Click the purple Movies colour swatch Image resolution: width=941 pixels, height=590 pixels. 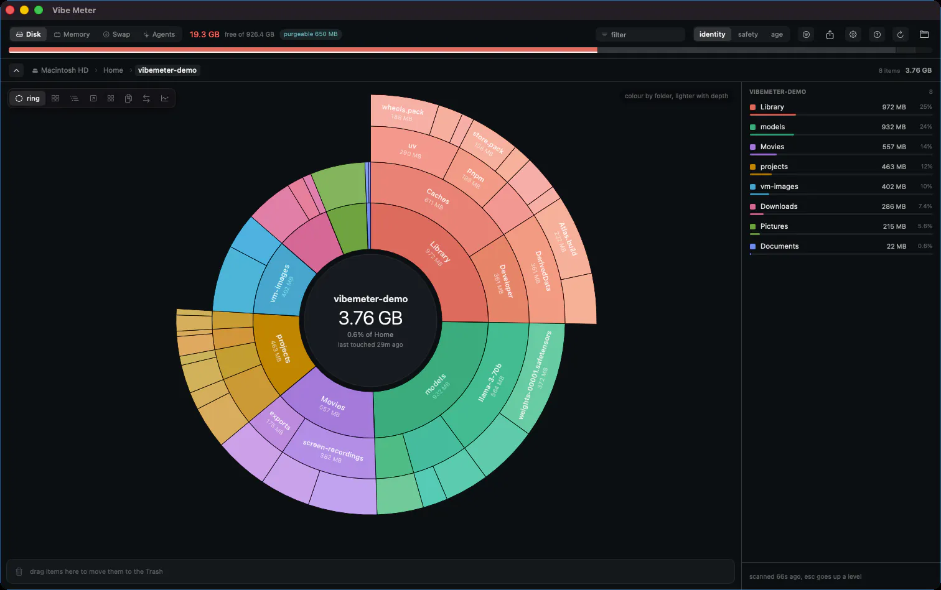[x=753, y=147]
